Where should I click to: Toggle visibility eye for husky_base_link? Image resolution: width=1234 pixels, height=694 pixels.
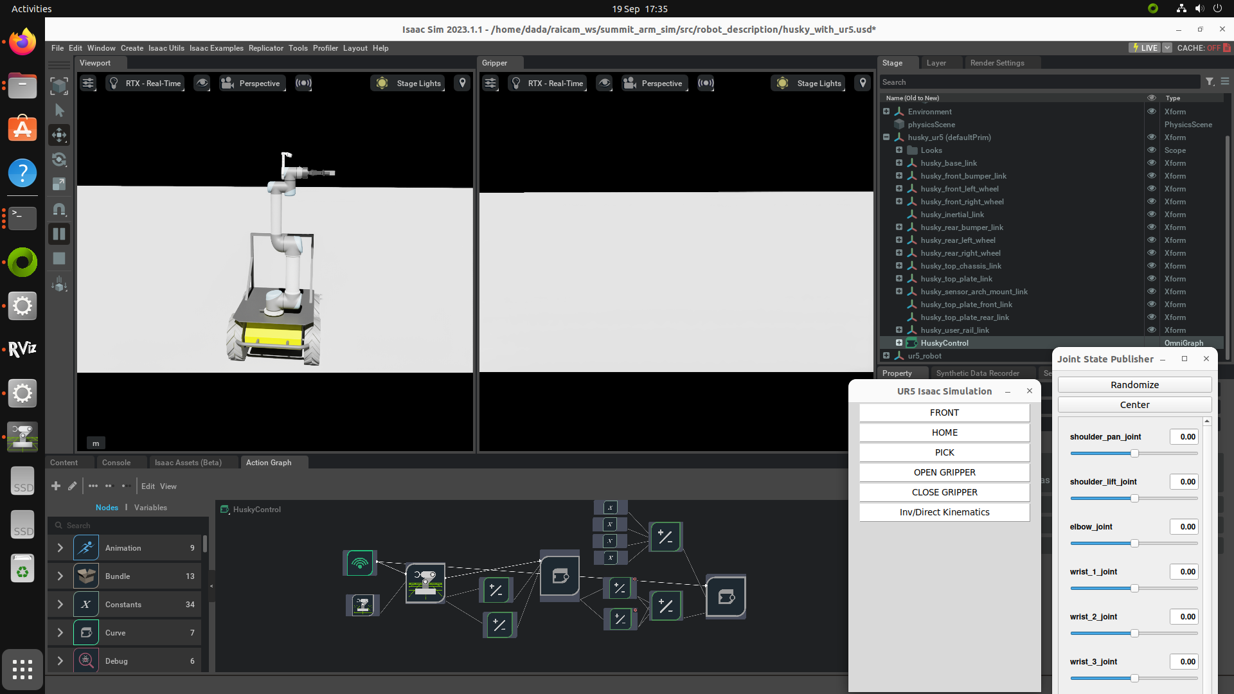(x=1152, y=163)
